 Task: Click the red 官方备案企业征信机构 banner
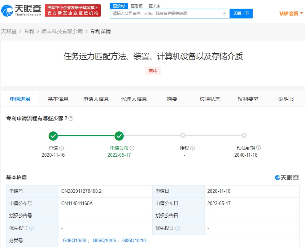pos(73,10)
